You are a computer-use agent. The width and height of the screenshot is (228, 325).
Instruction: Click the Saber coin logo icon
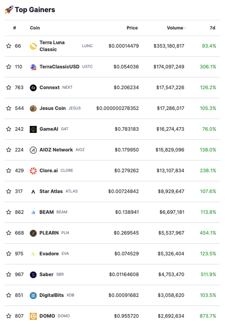coord(33,274)
